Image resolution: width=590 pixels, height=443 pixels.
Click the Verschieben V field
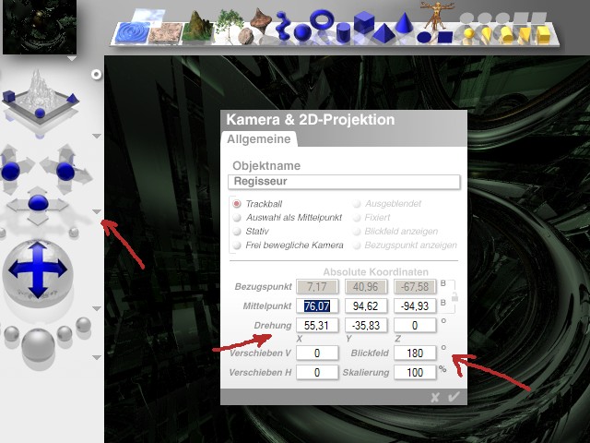pos(317,353)
